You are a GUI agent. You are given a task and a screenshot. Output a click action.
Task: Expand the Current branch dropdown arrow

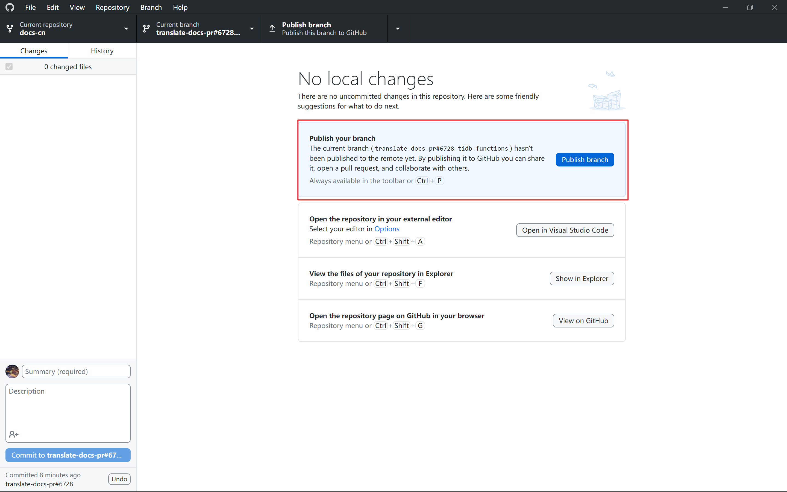tap(252, 29)
